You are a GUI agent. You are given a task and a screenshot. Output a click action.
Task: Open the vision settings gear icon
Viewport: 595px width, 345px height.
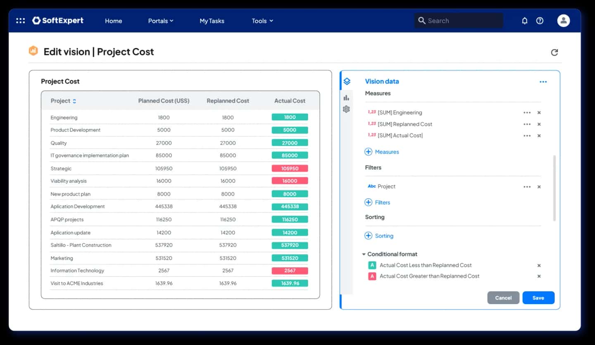tap(346, 109)
